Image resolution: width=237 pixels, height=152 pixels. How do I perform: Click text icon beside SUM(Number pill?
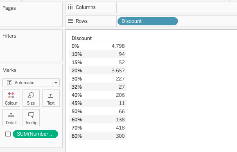tap(8, 134)
